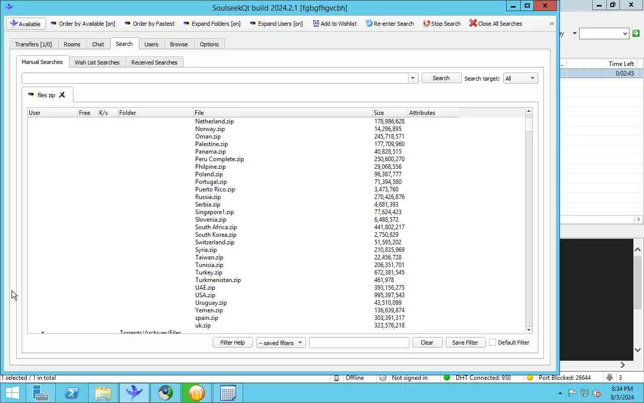Click the notification bell icon
The width and height of the screenshot is (644, 403).
610,377
